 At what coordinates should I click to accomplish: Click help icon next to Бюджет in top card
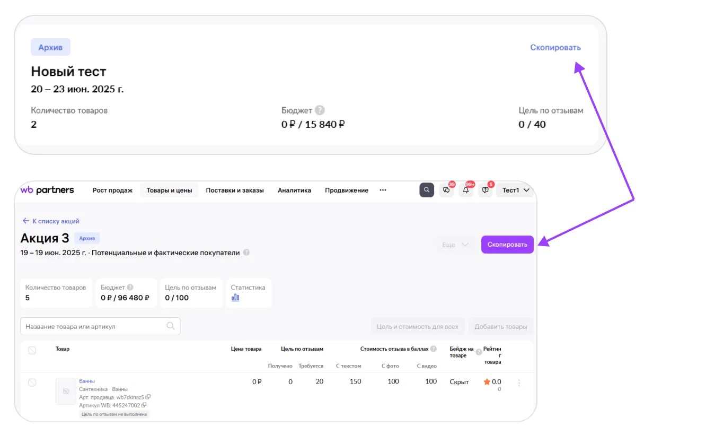point(320,110)
